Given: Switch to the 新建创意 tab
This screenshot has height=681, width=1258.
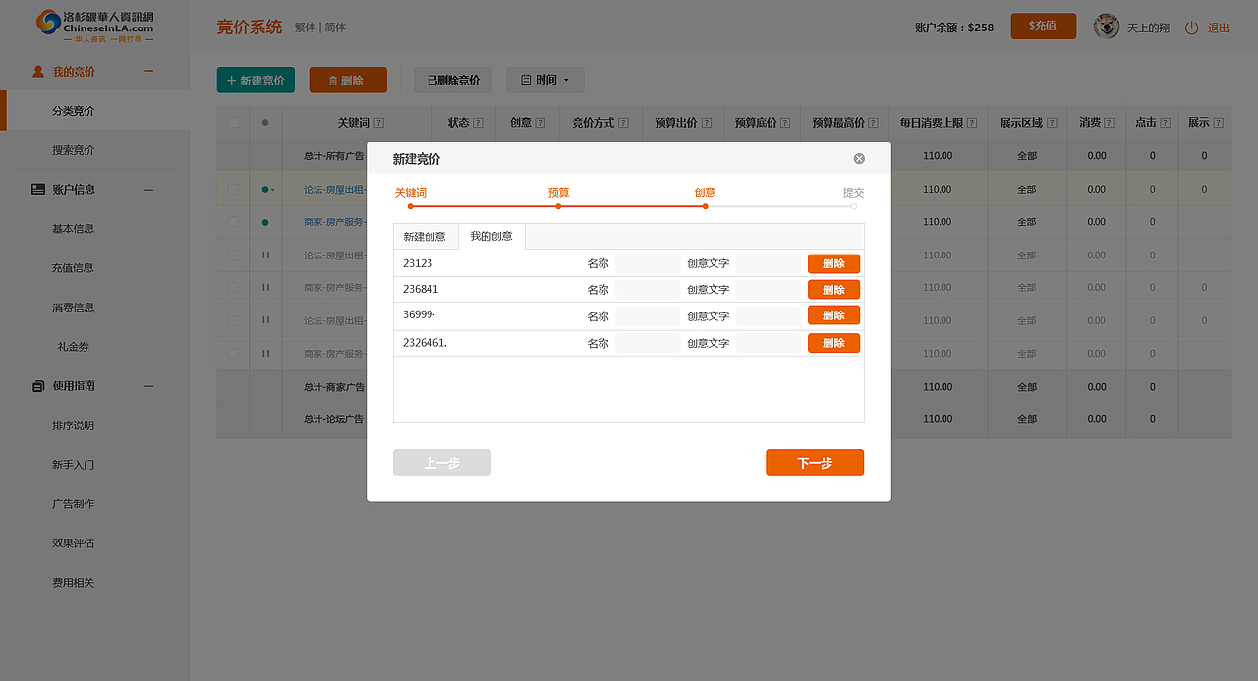Looking at the screenshot, I should pos(425,236).
